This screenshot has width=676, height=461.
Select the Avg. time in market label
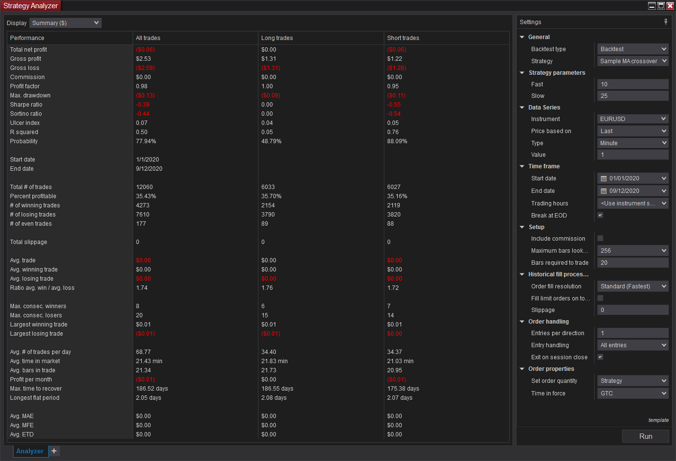tap(35, 361)
